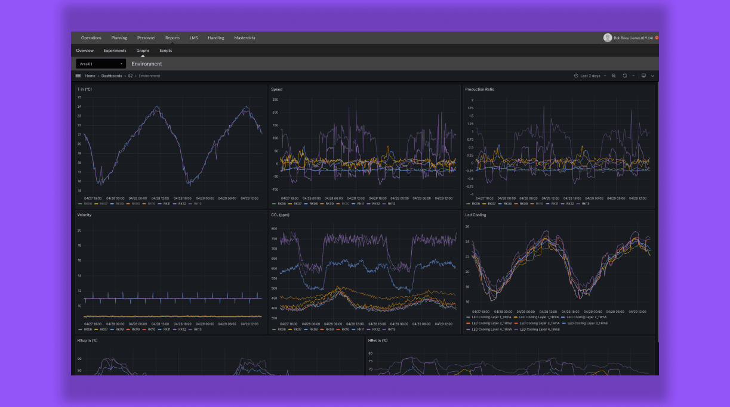Toggle RK06 series in T in legend
730x407 pixels.
pos(88,203)
